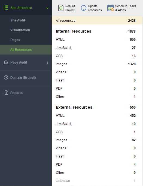Filter by internal Images resources
Viewport: 143px width, 186px height.
pyautogui.click(x=97, y=64)
